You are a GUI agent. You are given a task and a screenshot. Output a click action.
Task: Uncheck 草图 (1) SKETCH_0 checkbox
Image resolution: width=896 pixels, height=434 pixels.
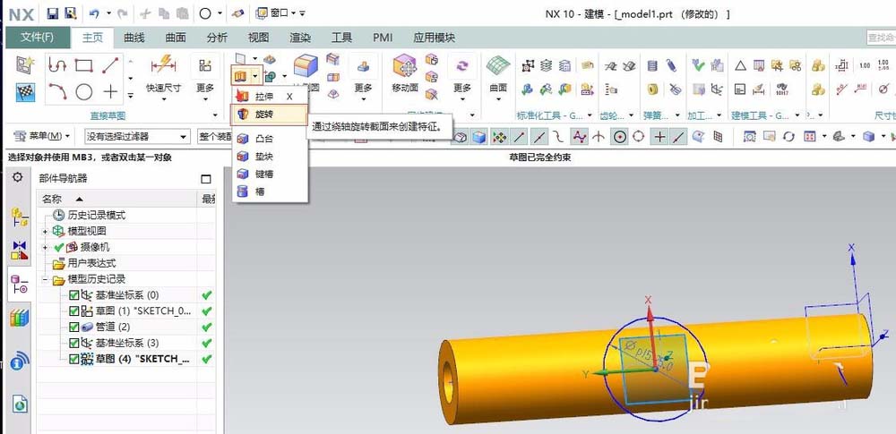(73, 311)
